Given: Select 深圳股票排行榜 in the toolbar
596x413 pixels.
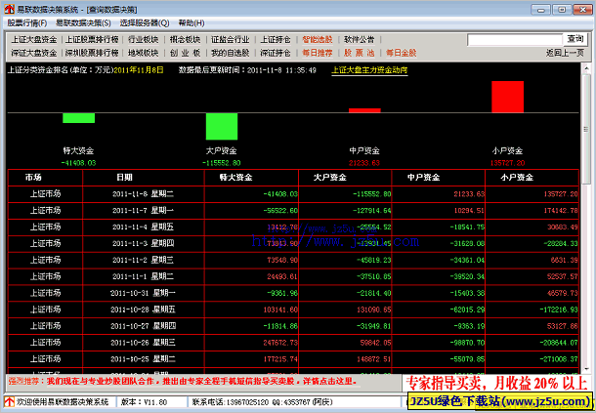Looking at the screenshot, I should pos(92,53).
